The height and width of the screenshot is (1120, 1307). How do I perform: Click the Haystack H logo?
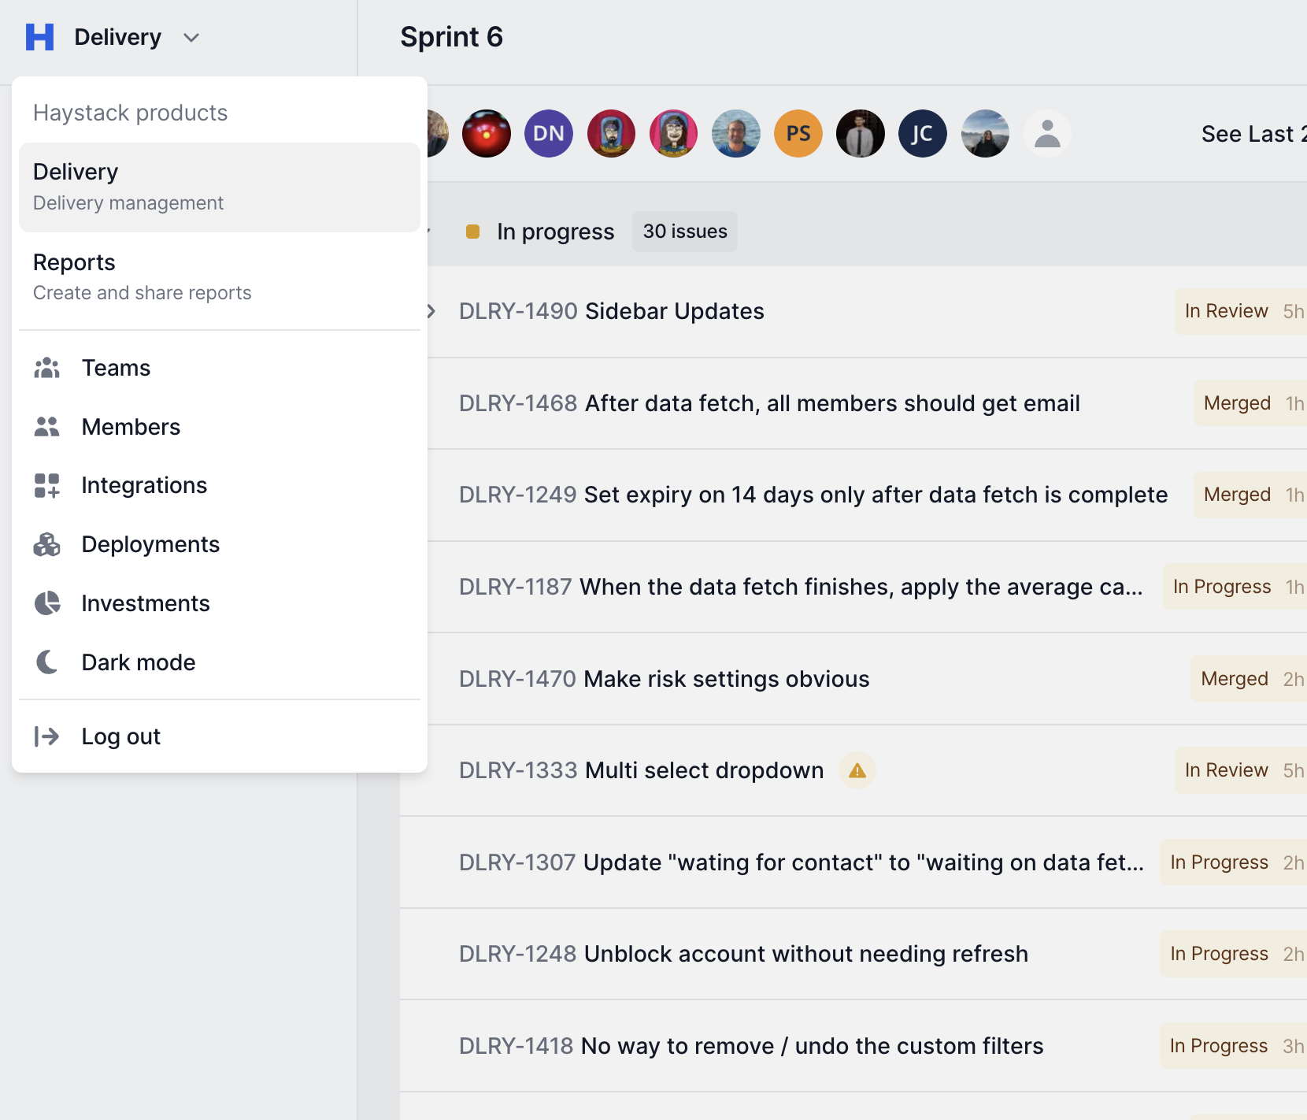pyautogui.click(x=39, y=37)
